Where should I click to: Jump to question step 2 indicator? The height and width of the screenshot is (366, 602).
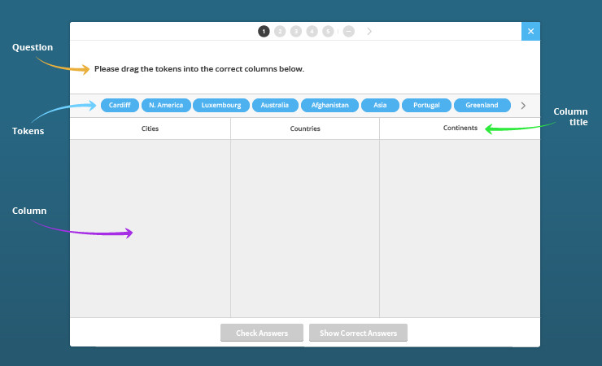click(x=280, y=32)
